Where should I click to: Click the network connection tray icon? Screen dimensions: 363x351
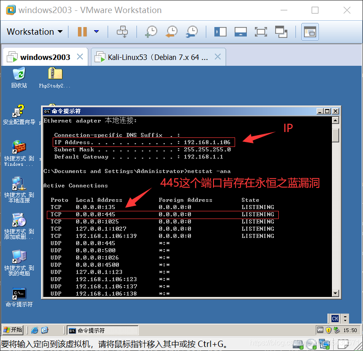[336, 330]
